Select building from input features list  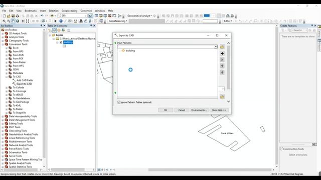(x=130, y=50)
